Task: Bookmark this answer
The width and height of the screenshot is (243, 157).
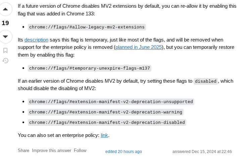Action: 5,51
